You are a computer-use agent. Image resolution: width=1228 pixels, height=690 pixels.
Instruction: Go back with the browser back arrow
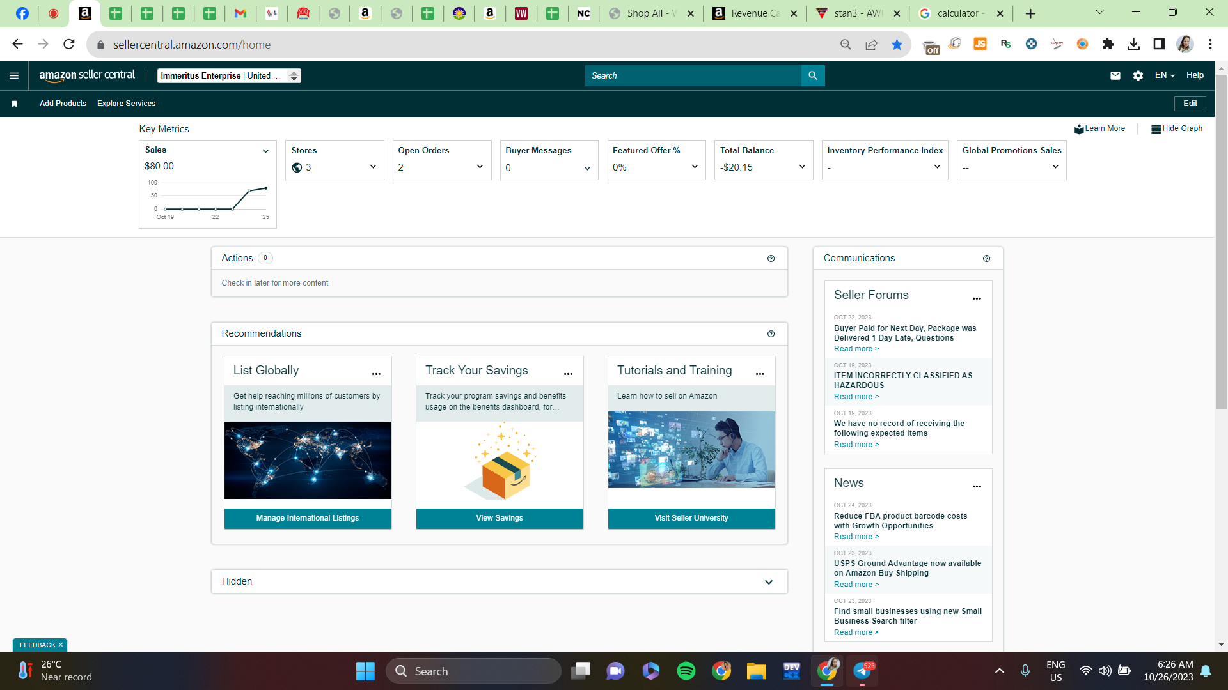pos(18,44)
